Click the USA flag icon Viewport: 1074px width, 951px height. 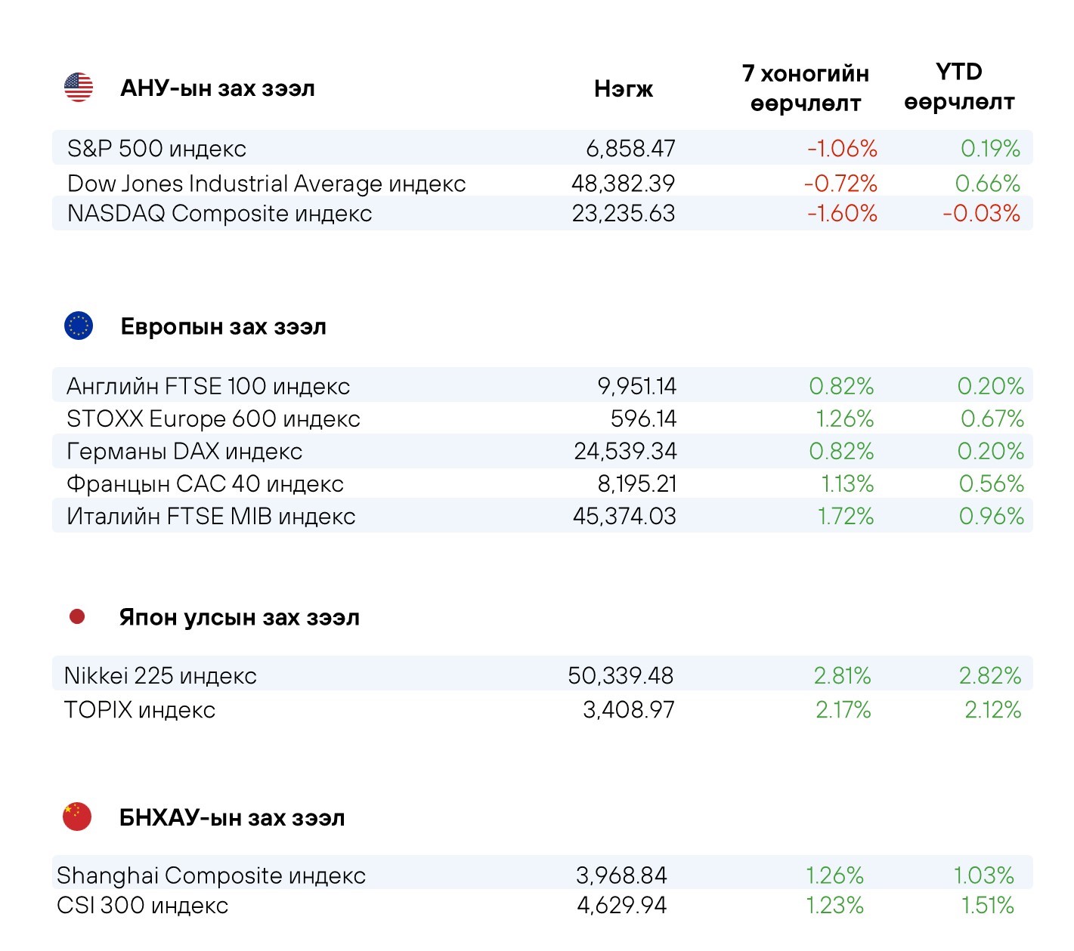(x=79, y=88)
